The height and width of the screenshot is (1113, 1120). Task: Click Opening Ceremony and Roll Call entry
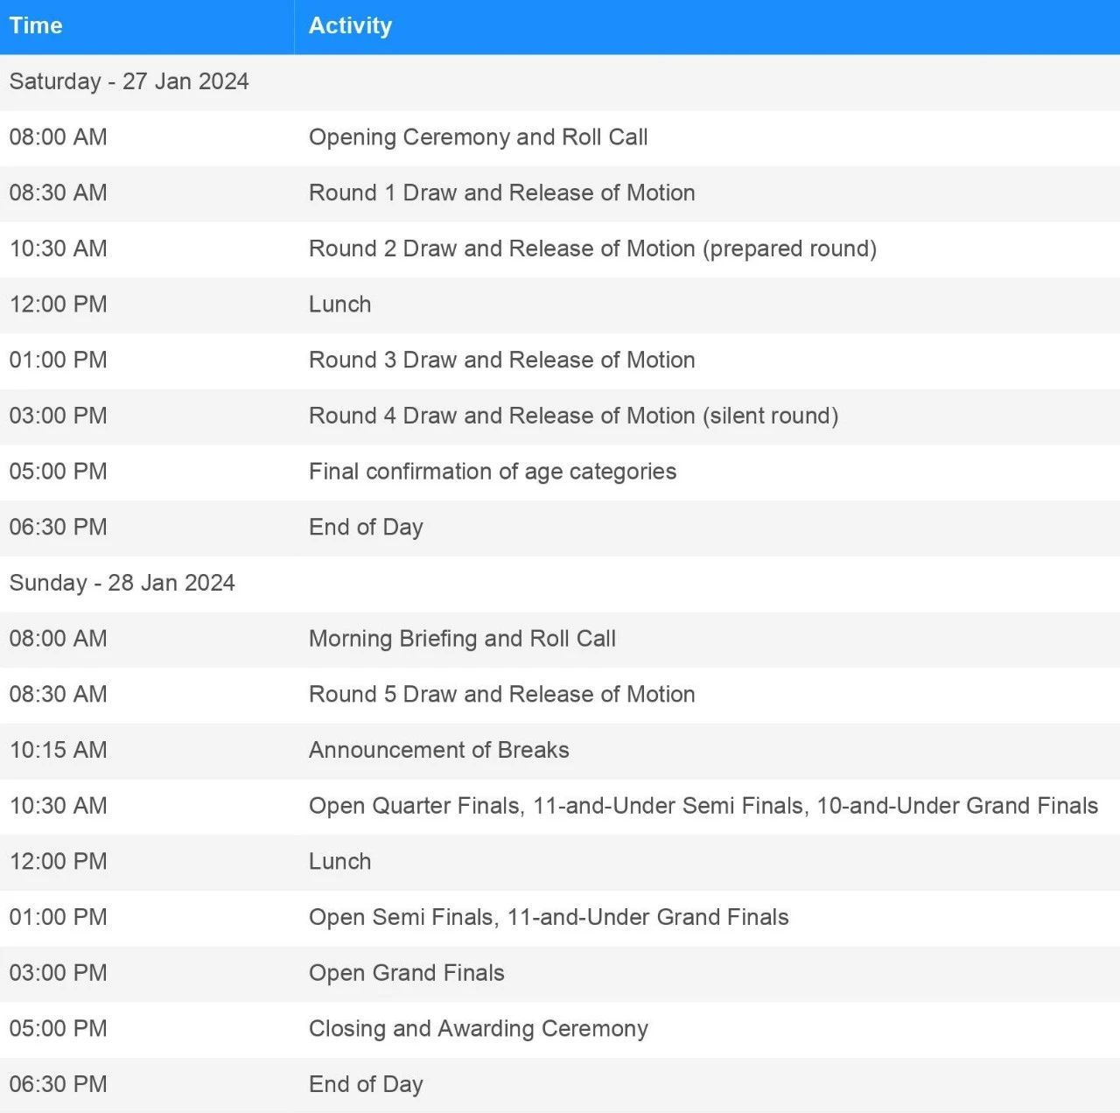pyautogui.click(x=478, y=137)
